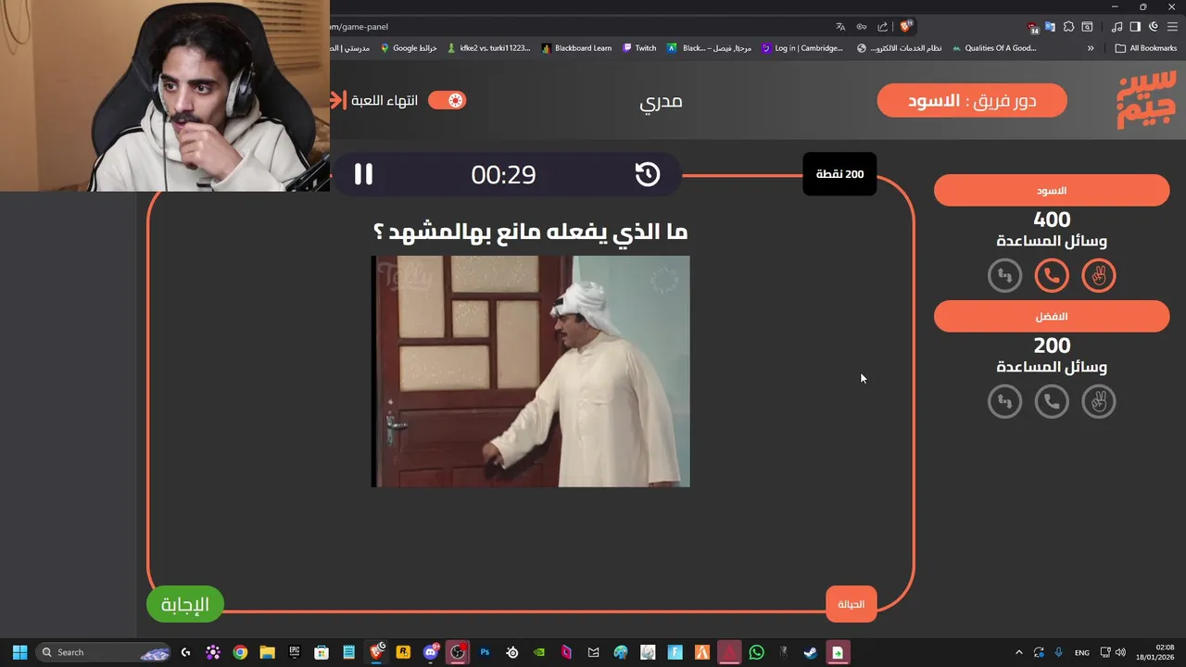Open Brave Shields lion icon
This screenshot has height=667, width=1186.
[905, 27]
